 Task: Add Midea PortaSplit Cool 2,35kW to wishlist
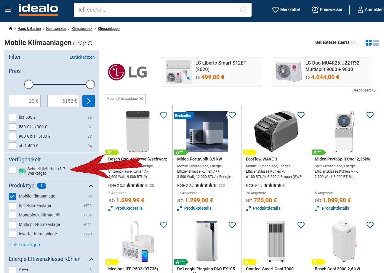[x=370, y=115]
